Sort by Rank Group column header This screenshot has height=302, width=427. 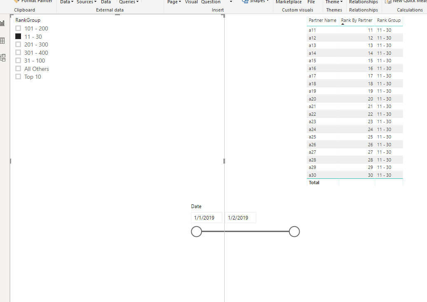389,20
